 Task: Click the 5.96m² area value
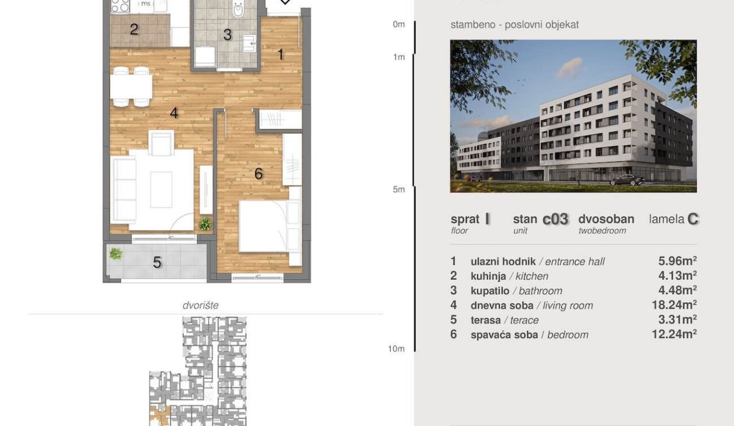[x=677, y=261]
